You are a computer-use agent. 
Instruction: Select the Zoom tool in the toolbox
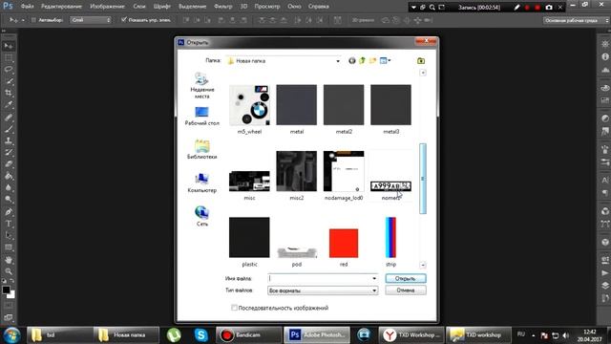point(9,271)
